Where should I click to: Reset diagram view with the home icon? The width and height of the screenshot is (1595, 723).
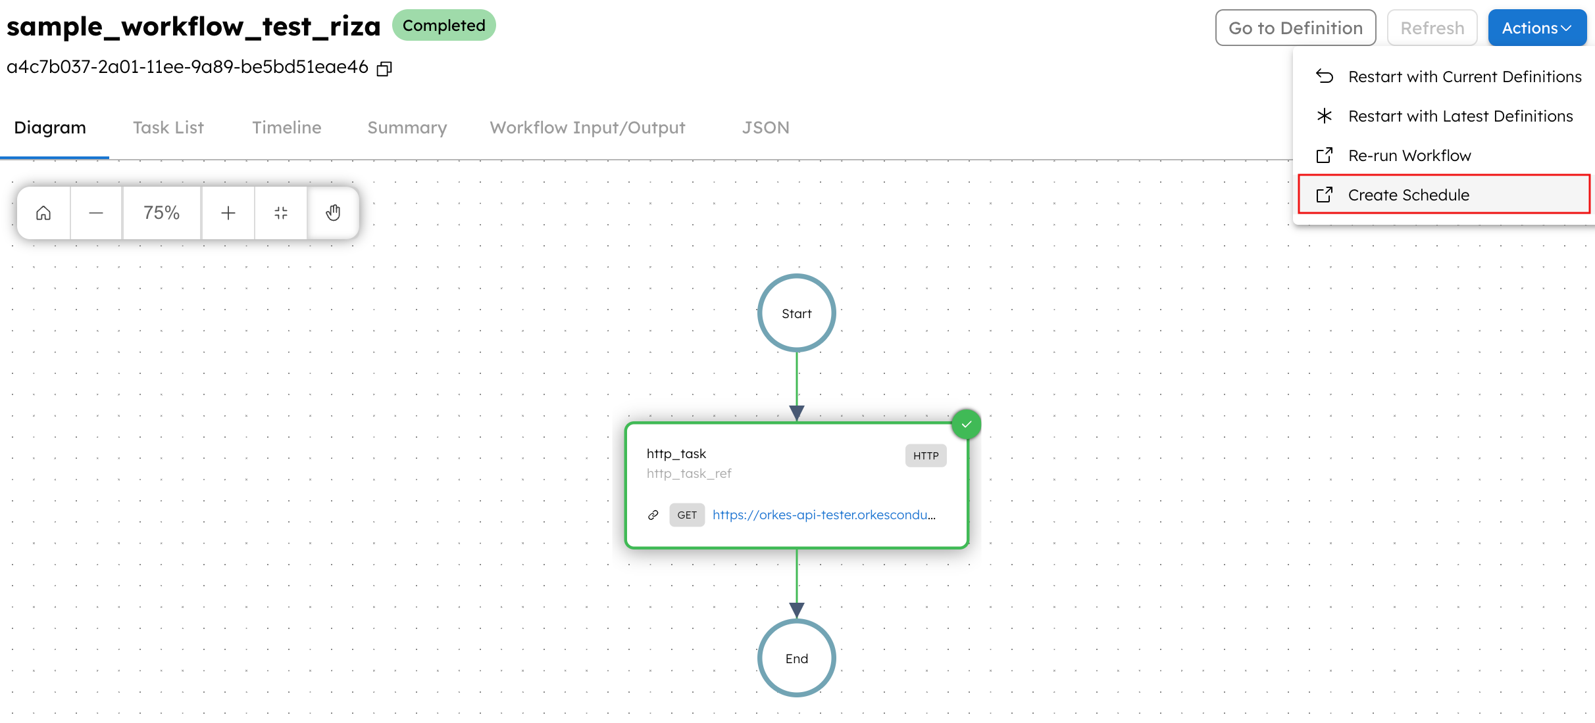pos(43,212)
